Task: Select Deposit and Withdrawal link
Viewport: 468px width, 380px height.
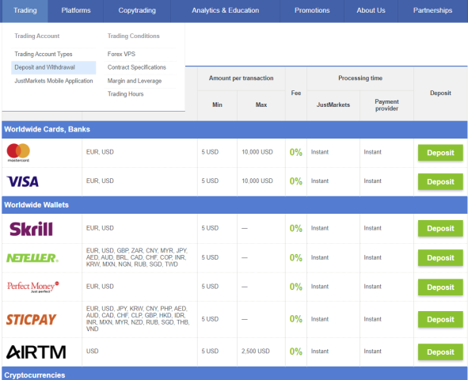Action: pyautogui.click(x=53, y=67)
